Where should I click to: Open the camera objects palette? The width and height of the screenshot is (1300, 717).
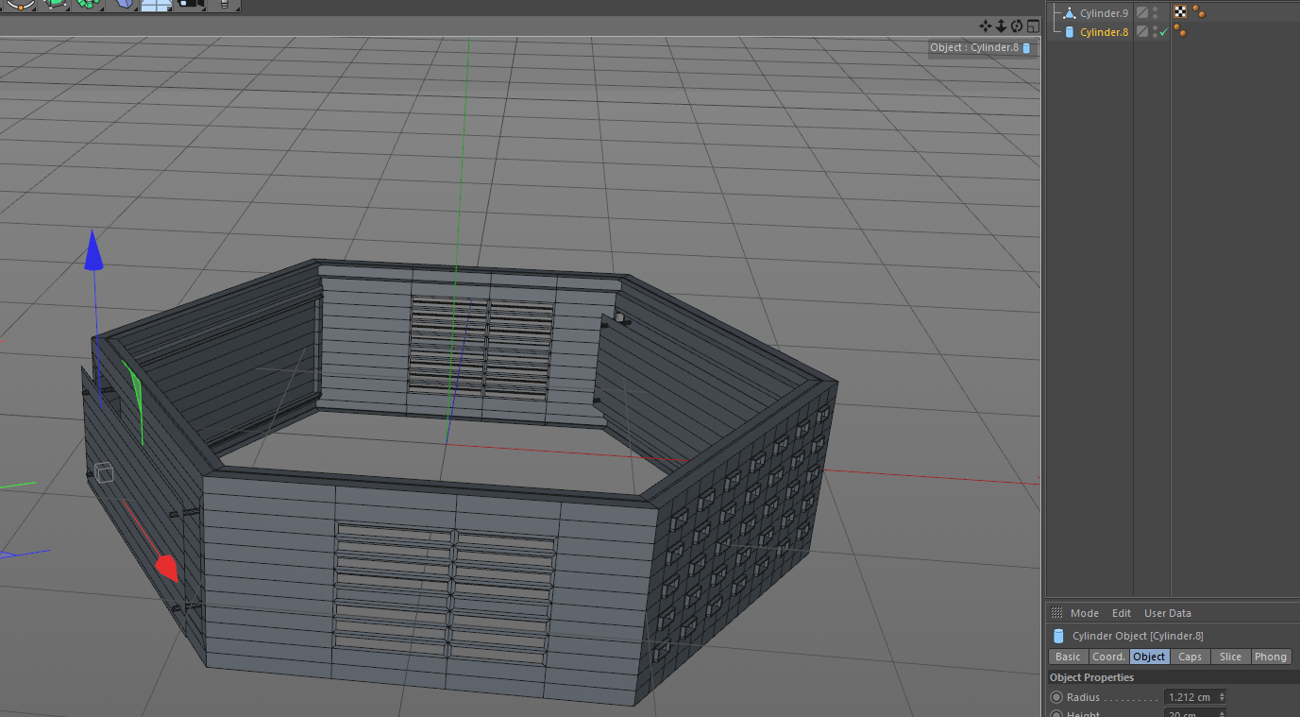pyautogui.click(x=190, y=5)
